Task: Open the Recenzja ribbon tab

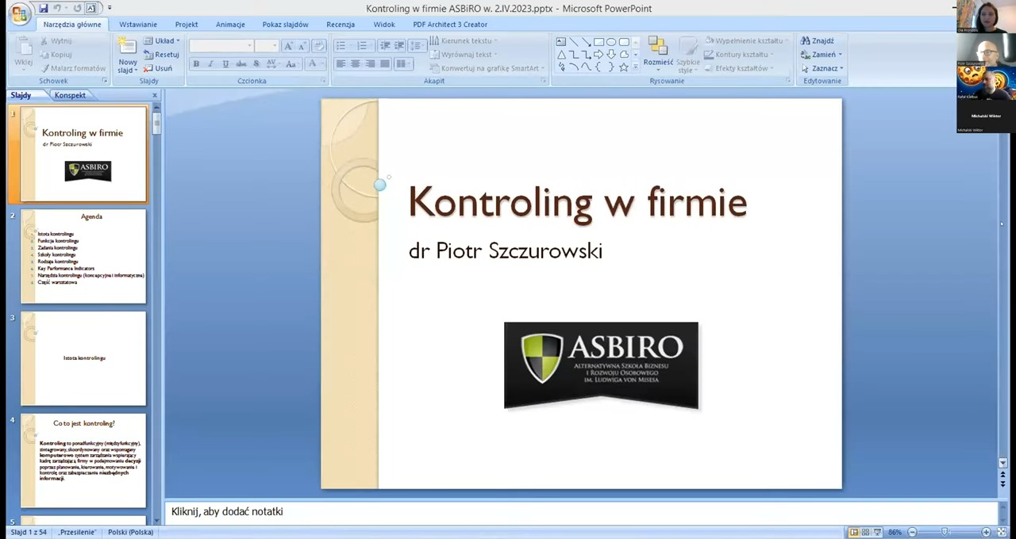Action: 341,25
